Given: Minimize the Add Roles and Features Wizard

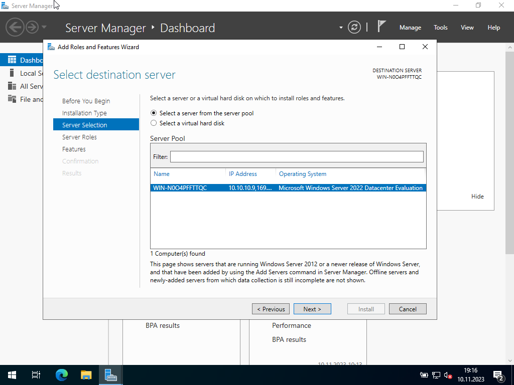Looking at the screenshot, I should (x=379, y=47).
